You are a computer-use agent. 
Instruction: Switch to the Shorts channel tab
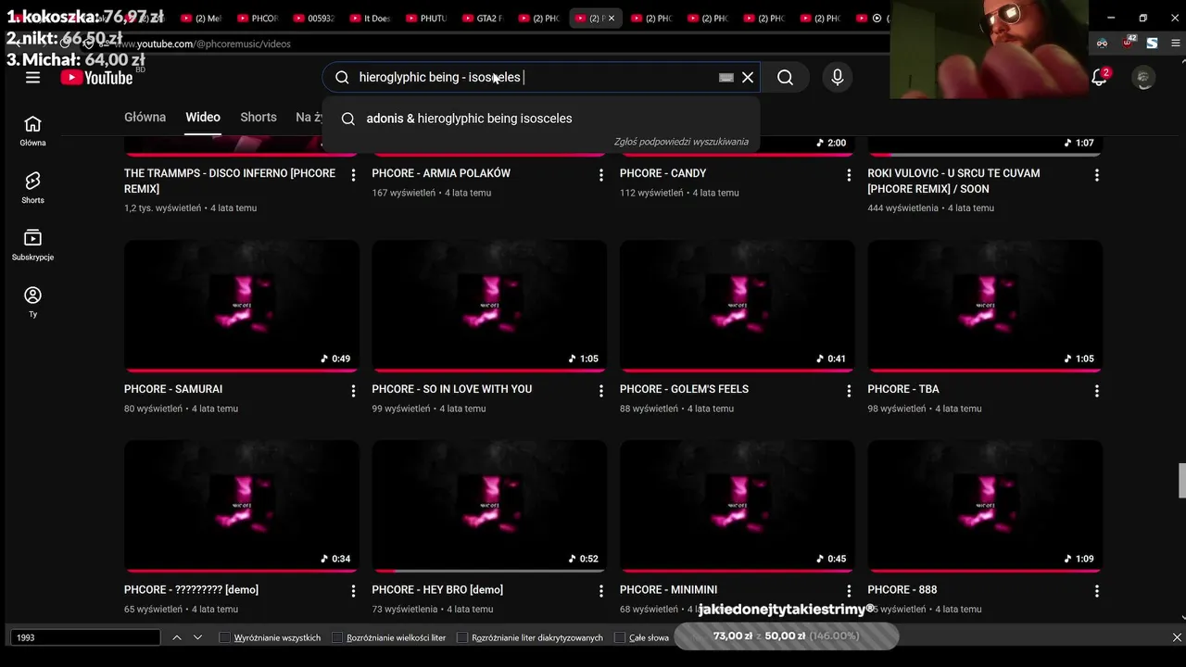(x=259, y=117)
